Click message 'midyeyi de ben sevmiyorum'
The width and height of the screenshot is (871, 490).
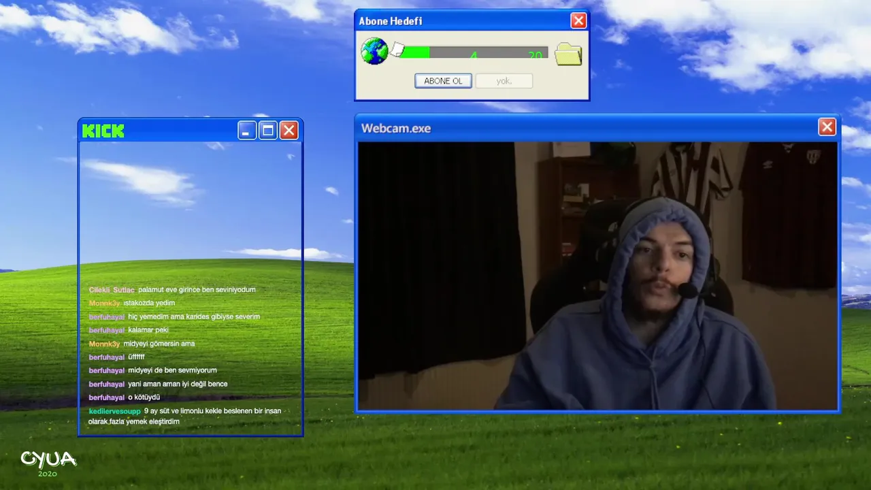pos(172,371)
